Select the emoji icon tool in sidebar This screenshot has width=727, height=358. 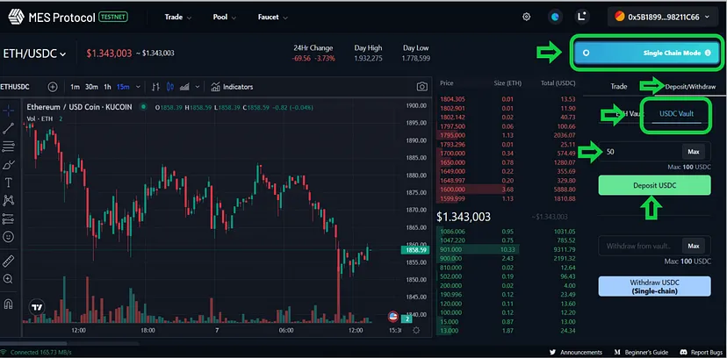pyautogui.click(x=9, y=237)
